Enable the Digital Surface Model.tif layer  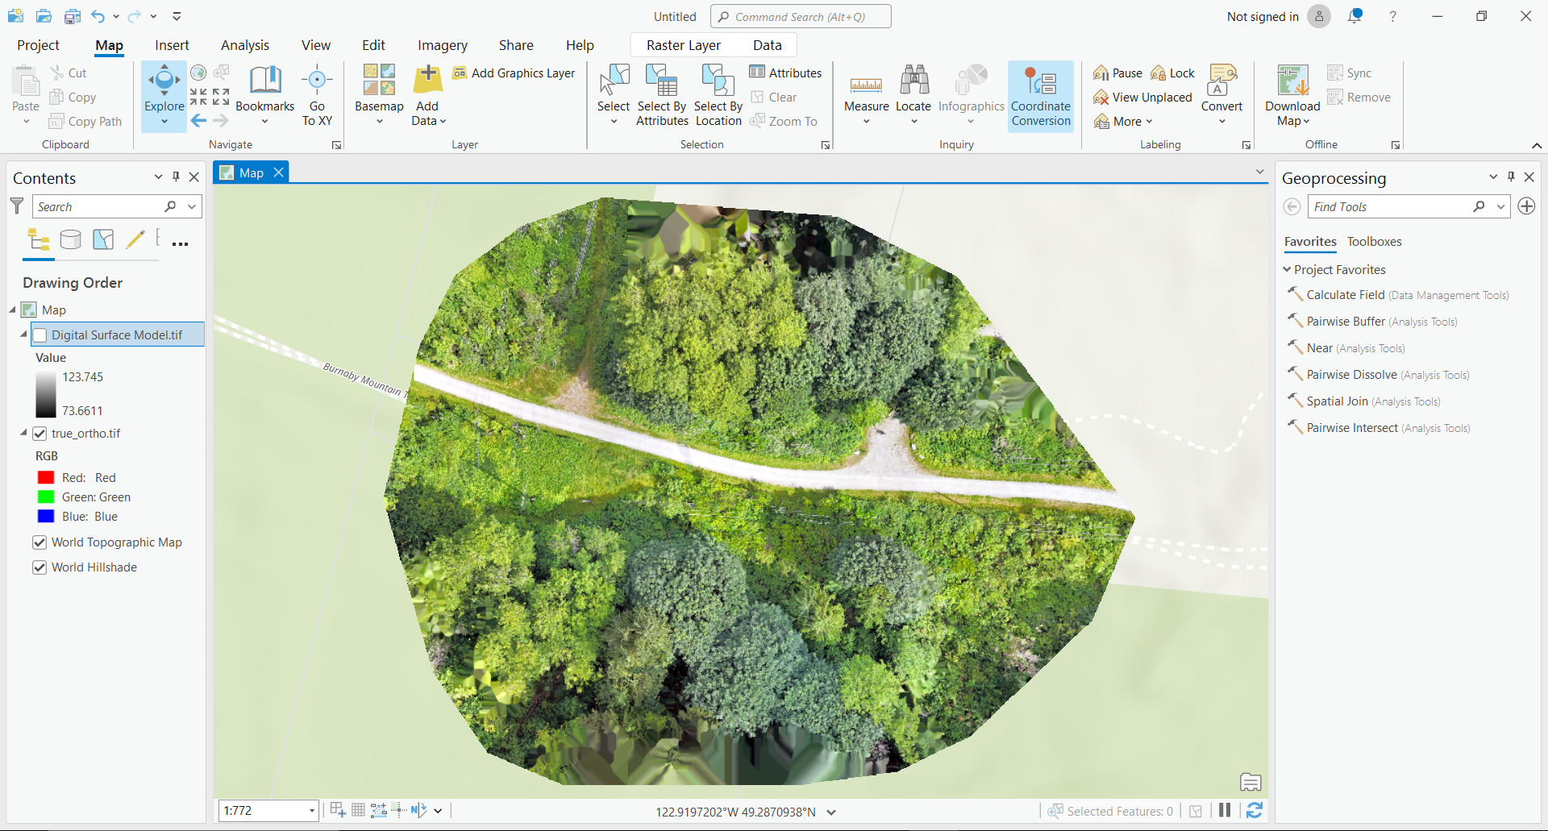pos(40,335)
